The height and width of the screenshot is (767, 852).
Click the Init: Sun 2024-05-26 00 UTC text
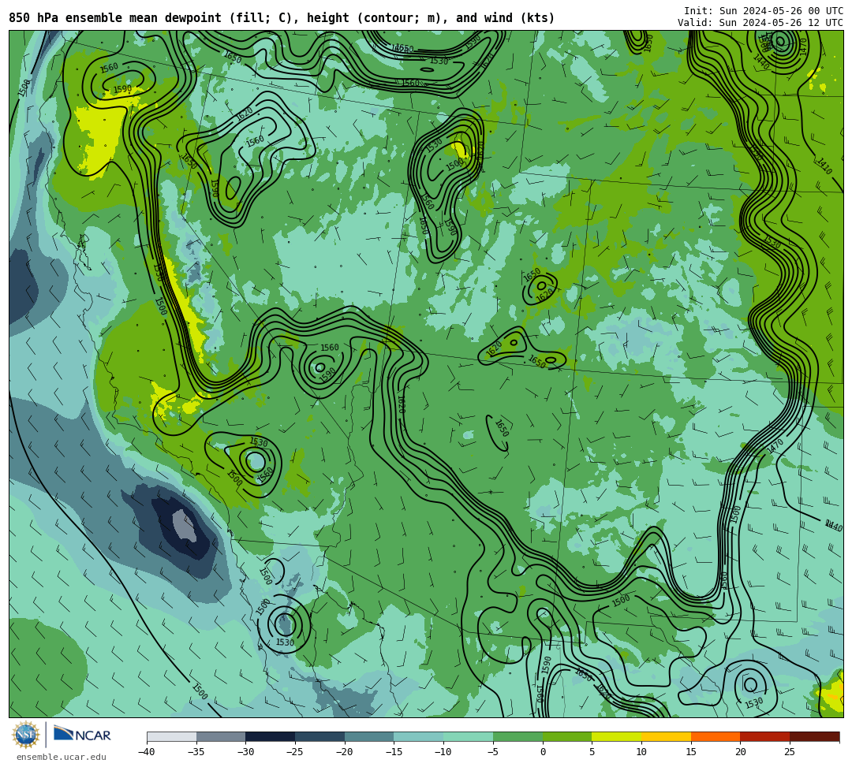click(764, 11)
